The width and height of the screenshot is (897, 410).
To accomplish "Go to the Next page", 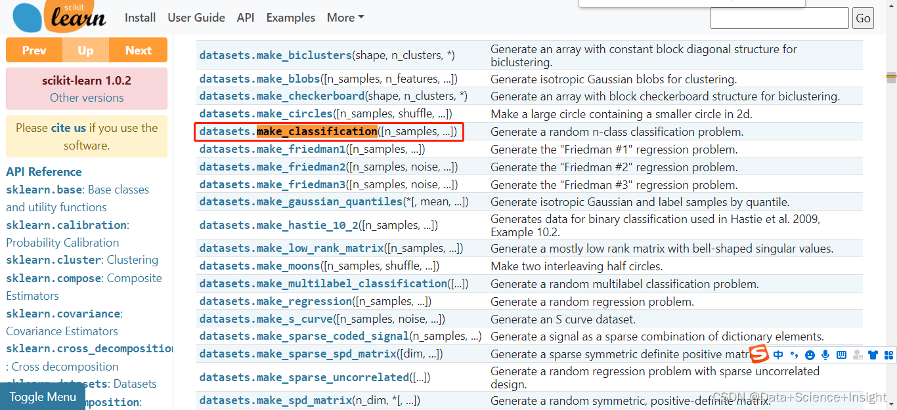I will coord(138,50).
